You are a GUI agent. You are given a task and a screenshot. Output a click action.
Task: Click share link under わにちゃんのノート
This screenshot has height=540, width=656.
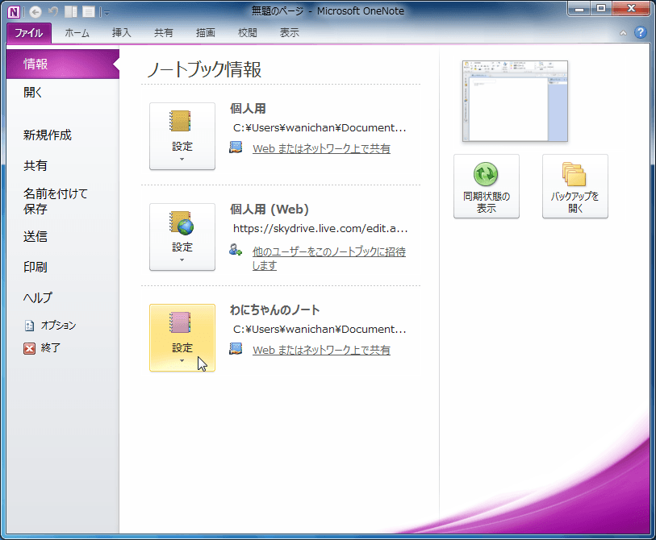(321, 351)
